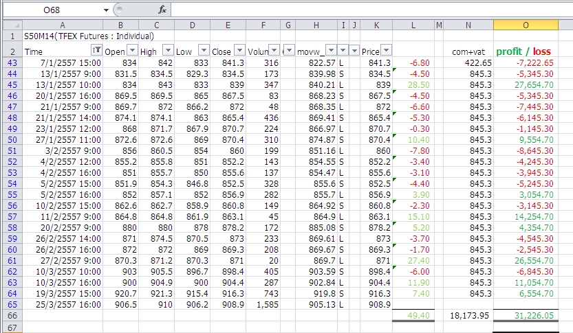573x333 pixels.
Task: Click price cell 916.3 in row 64
Action: [376, 294]
